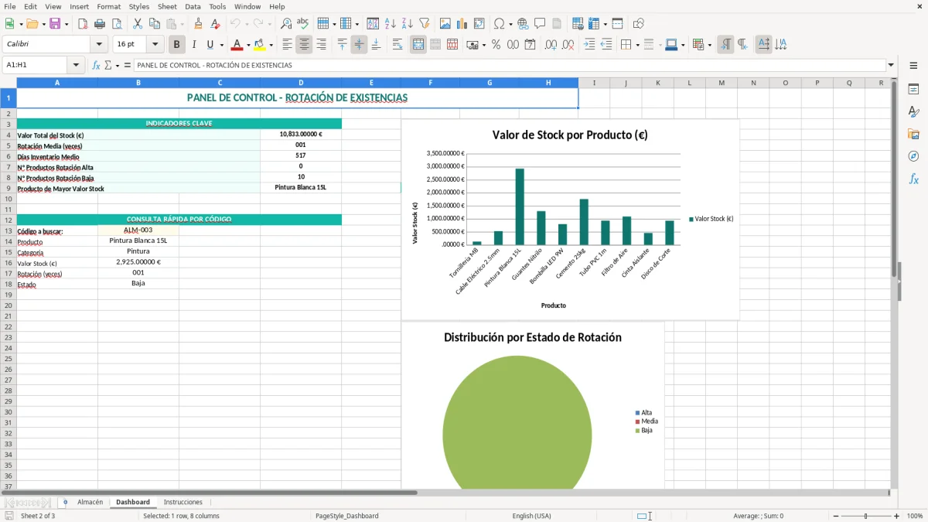Click the Save document icon

pyautogui.click(x=55, y=24)
